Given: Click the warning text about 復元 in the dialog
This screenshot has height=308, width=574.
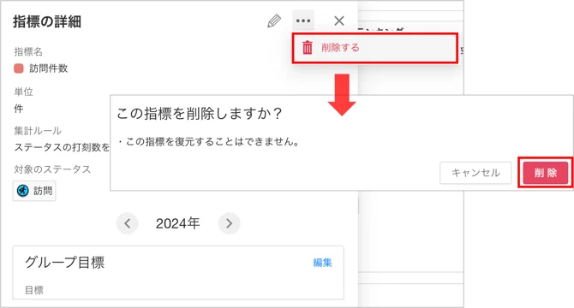Looking at the screenshot, I should point(209,142).
